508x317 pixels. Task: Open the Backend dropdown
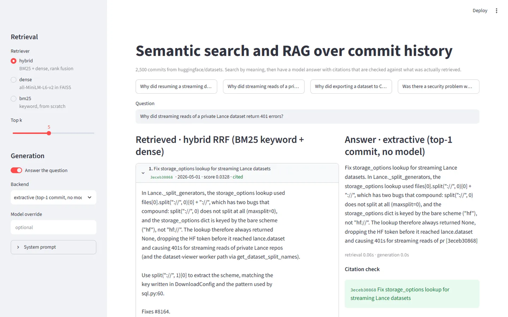click(54, 198)
